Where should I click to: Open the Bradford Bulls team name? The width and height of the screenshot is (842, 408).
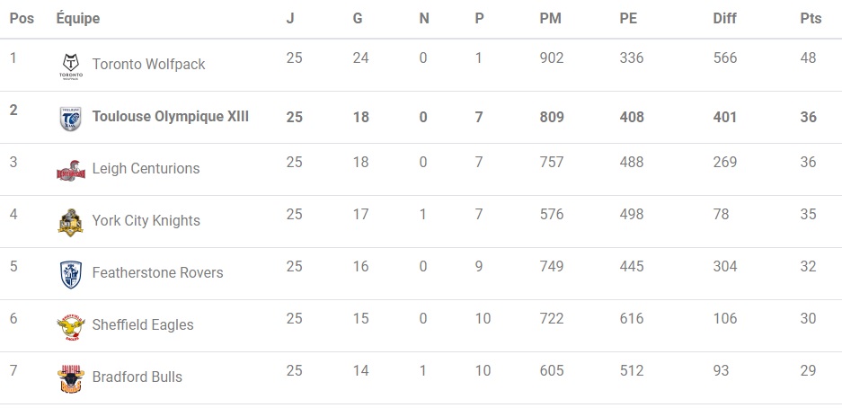point(137,377)
